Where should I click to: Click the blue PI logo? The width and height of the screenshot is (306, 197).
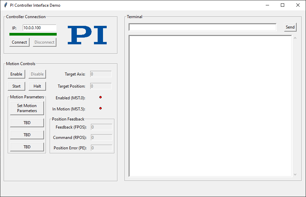click(x=87, y=35)
